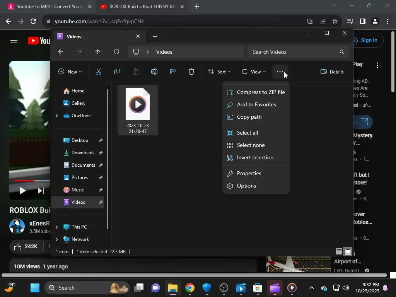Choose Add to Favorites
This screenshot has height=297, width=396.
tap(256, 104)
